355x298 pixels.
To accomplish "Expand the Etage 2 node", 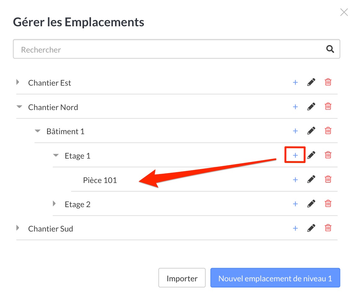I will coord(54,204).
